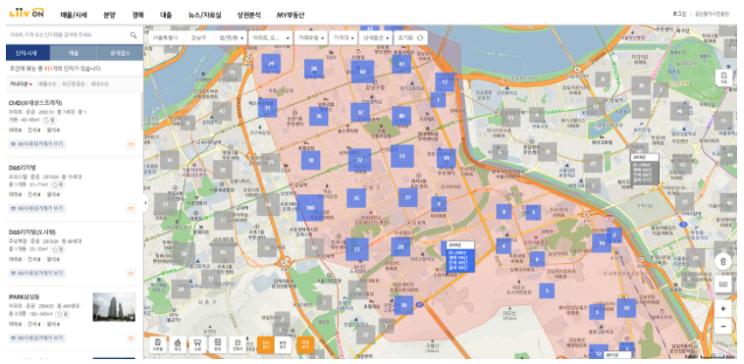Sort list by 세대수순

click(99, 84)
